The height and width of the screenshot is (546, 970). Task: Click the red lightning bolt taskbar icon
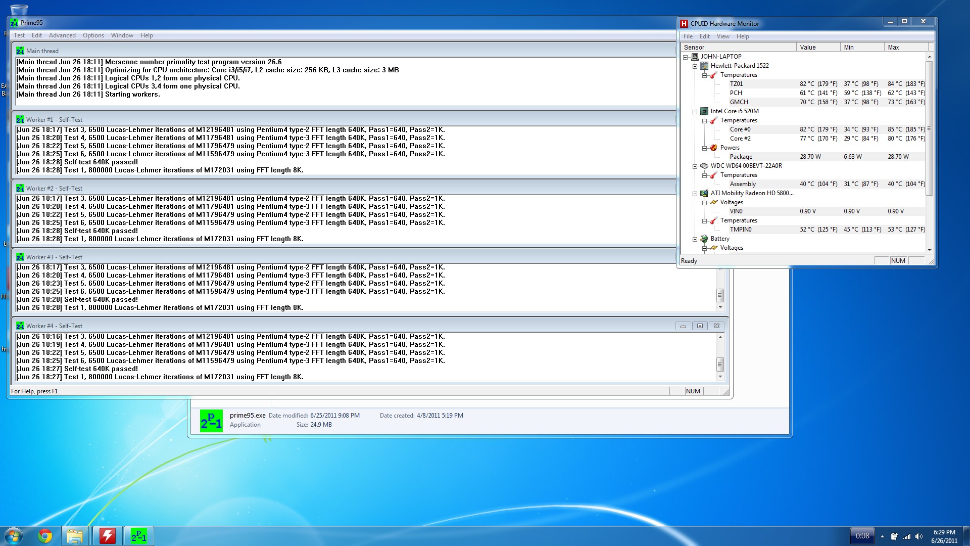point(107,536)
